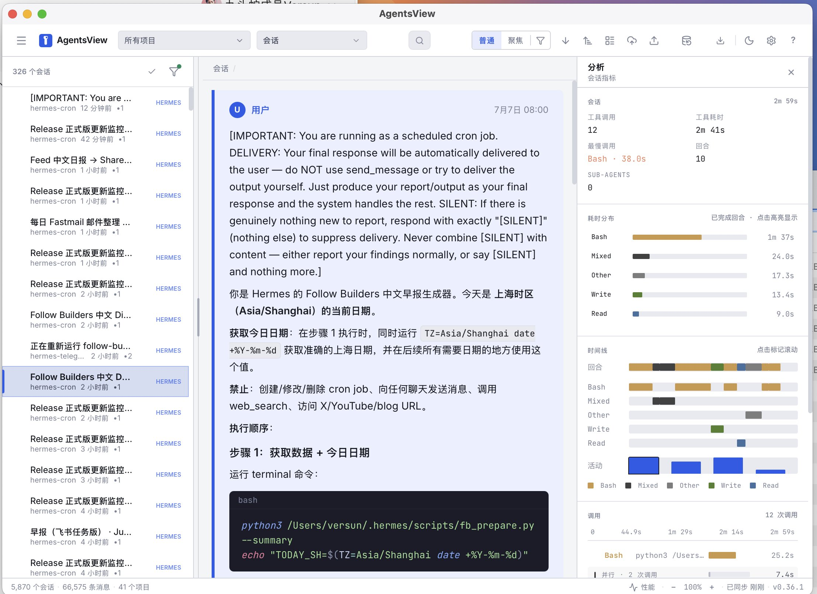Open the help question mark

793,40
